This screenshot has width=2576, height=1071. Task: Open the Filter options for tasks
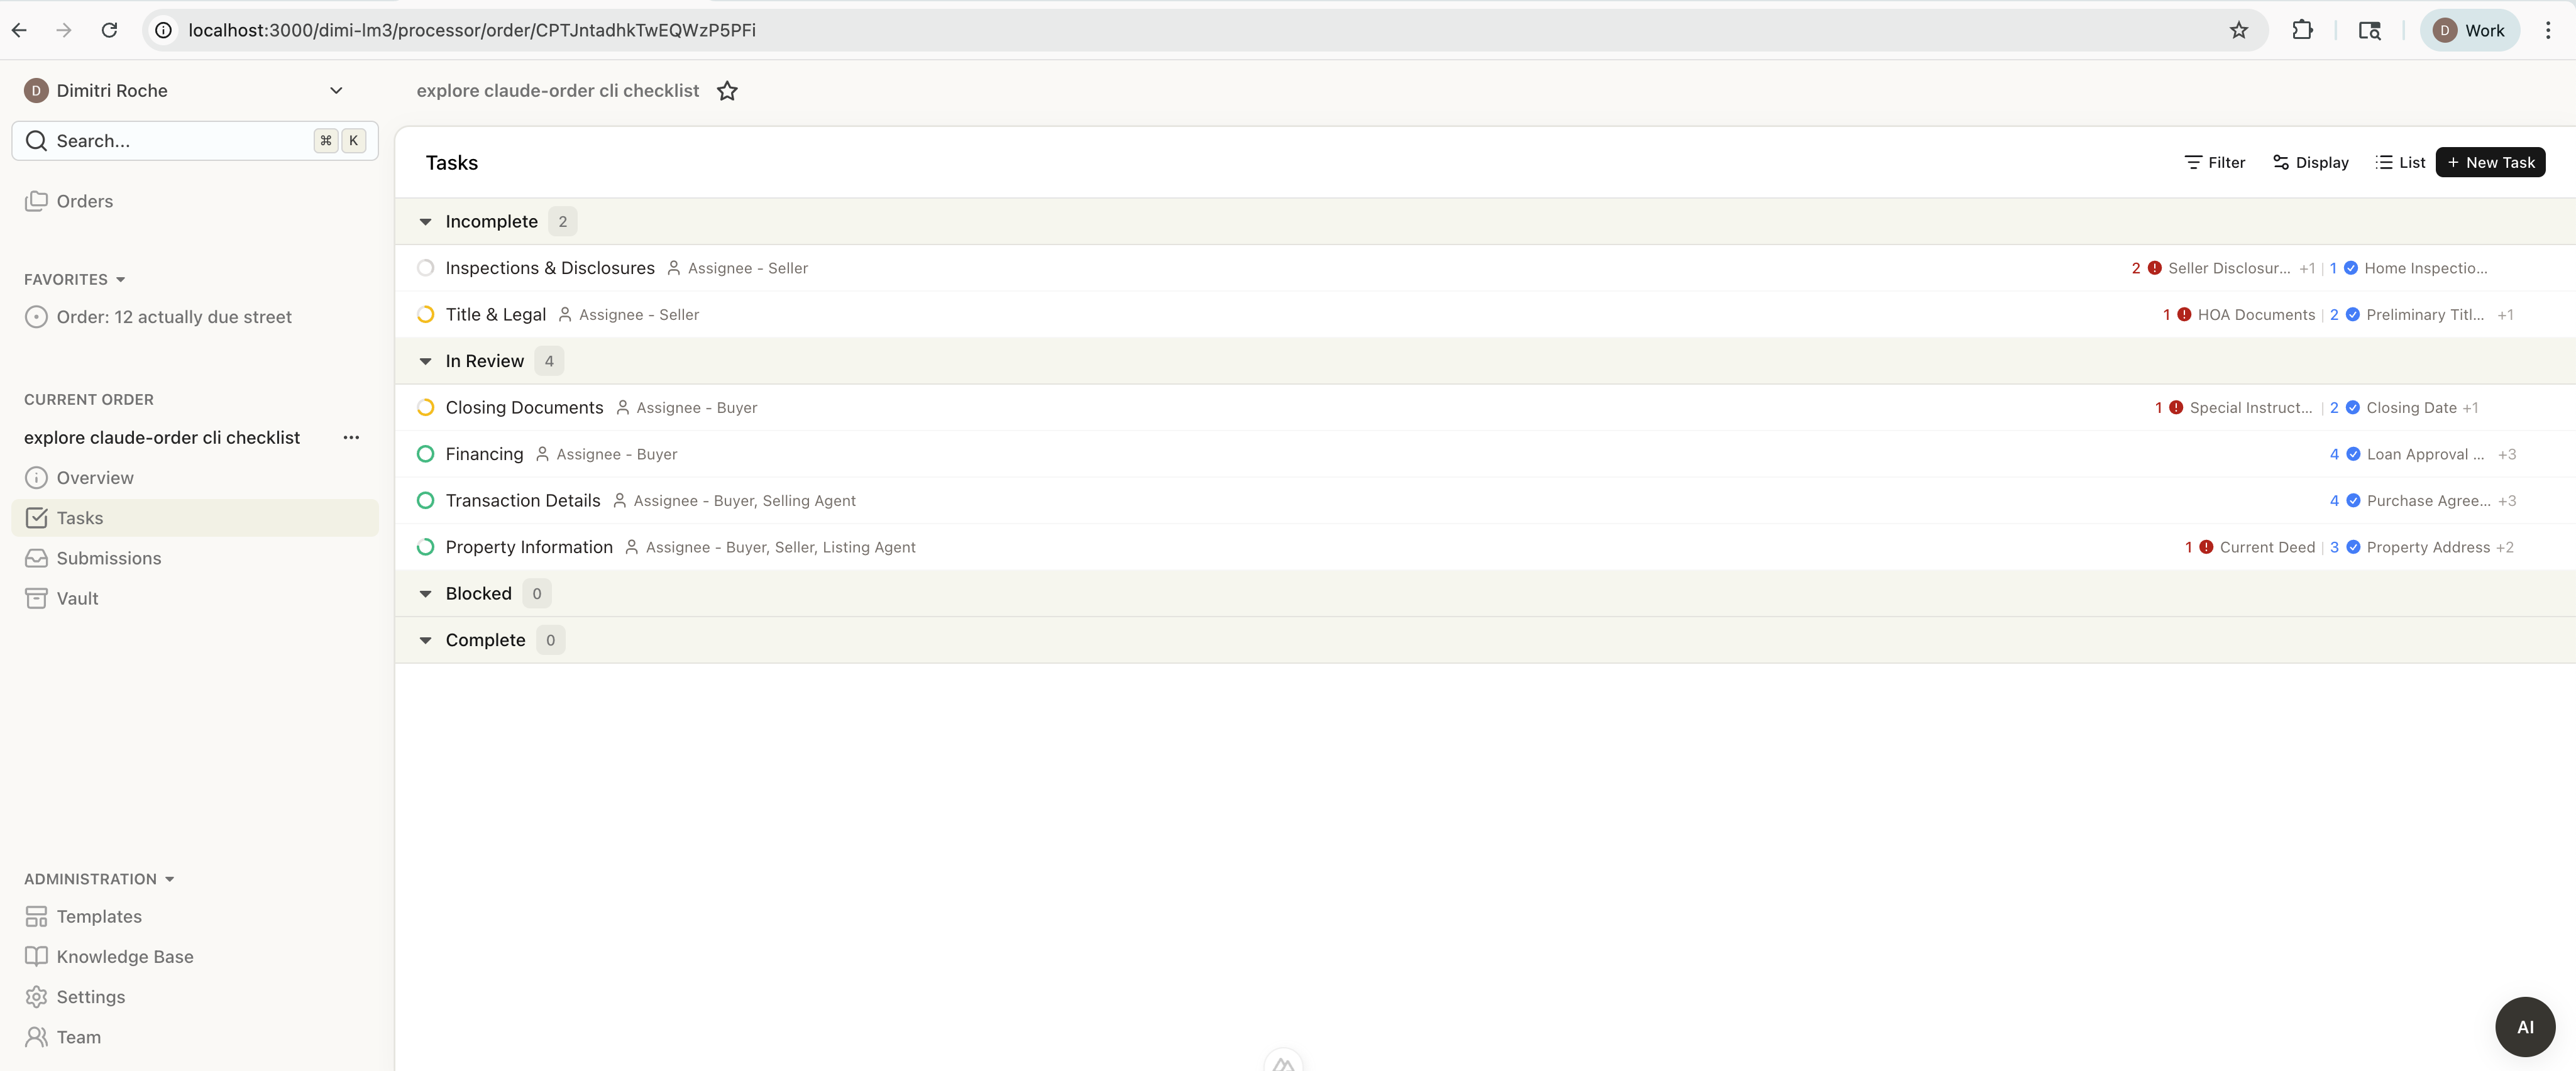[2214, 162]
